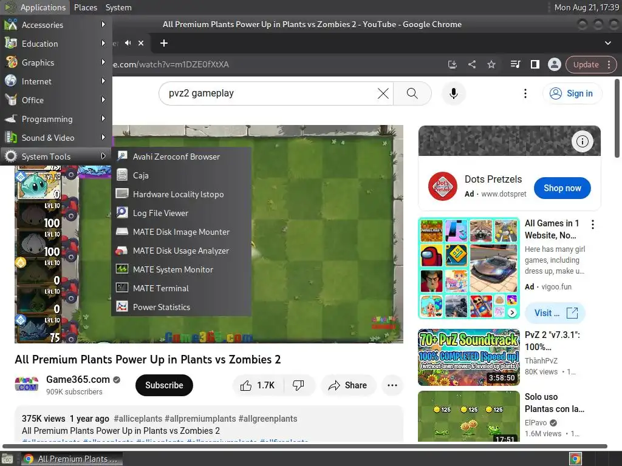Open MATE Disk Usage Analyzer
Screen dimensions: 622x466
181,251
